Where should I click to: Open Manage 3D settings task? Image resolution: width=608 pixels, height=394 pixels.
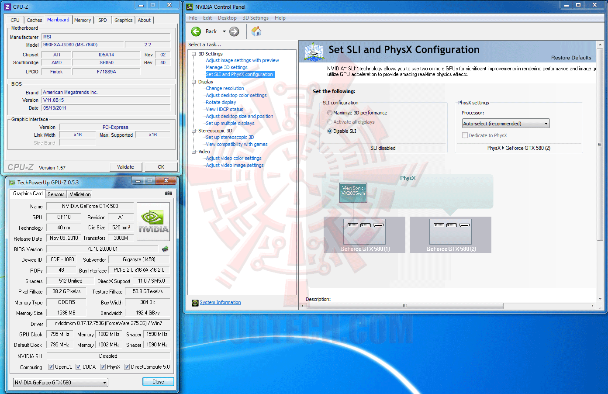[227, 67]
